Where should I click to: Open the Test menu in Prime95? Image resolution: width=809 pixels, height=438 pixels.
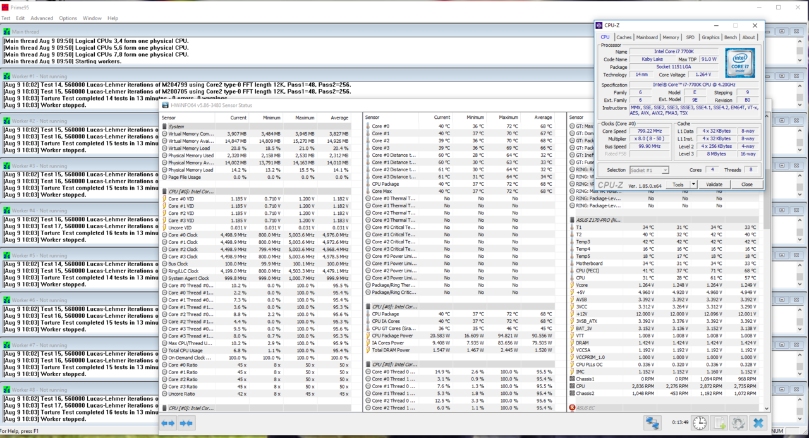coord(6,18)
